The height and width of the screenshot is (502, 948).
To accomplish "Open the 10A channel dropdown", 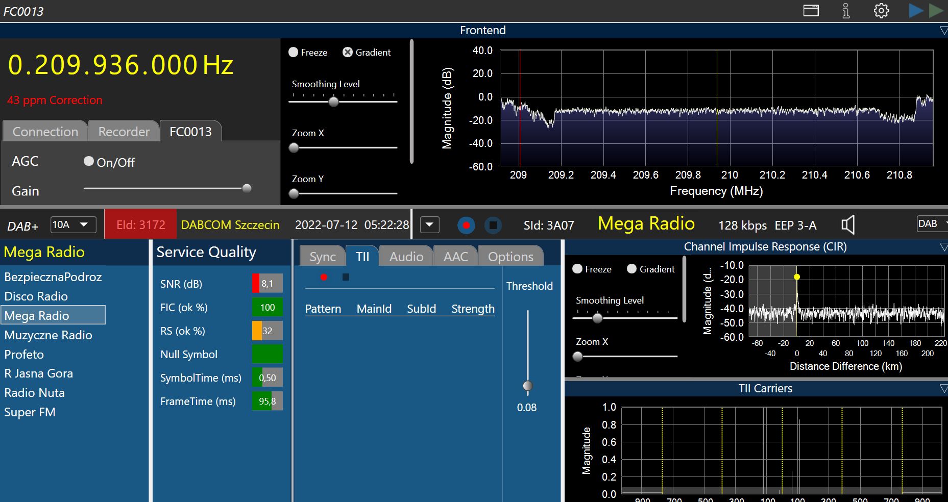I will click(73, 224).
